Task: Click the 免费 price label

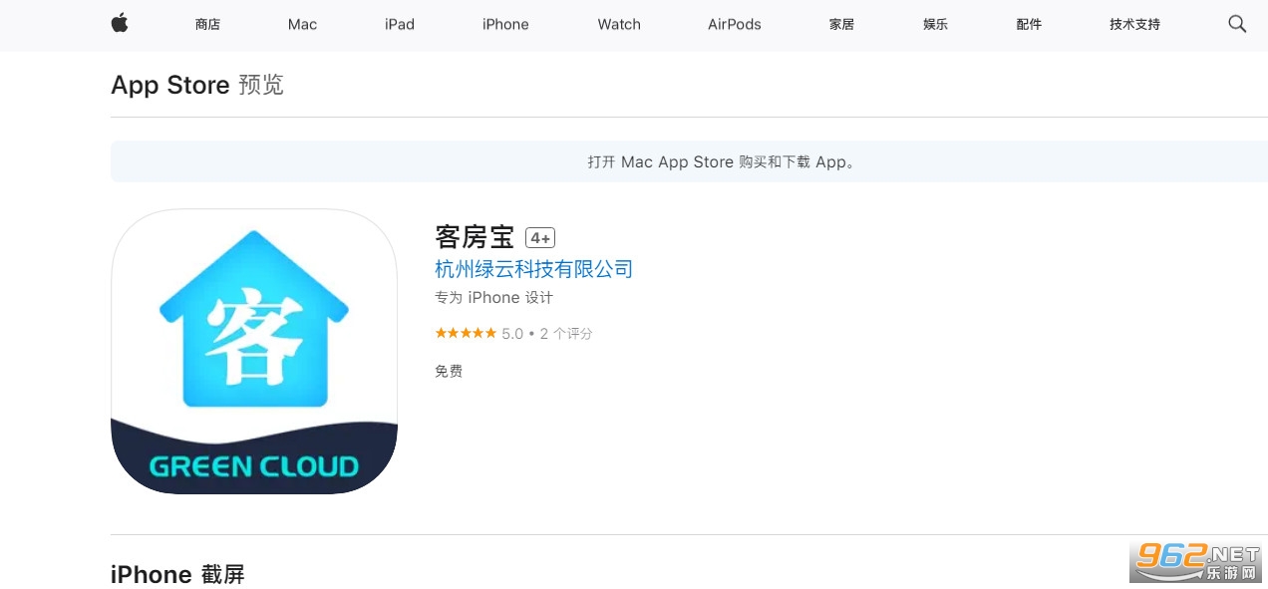Action: pos(448,371)
